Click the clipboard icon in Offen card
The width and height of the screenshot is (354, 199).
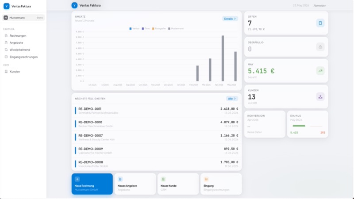[x=320, y=23]
